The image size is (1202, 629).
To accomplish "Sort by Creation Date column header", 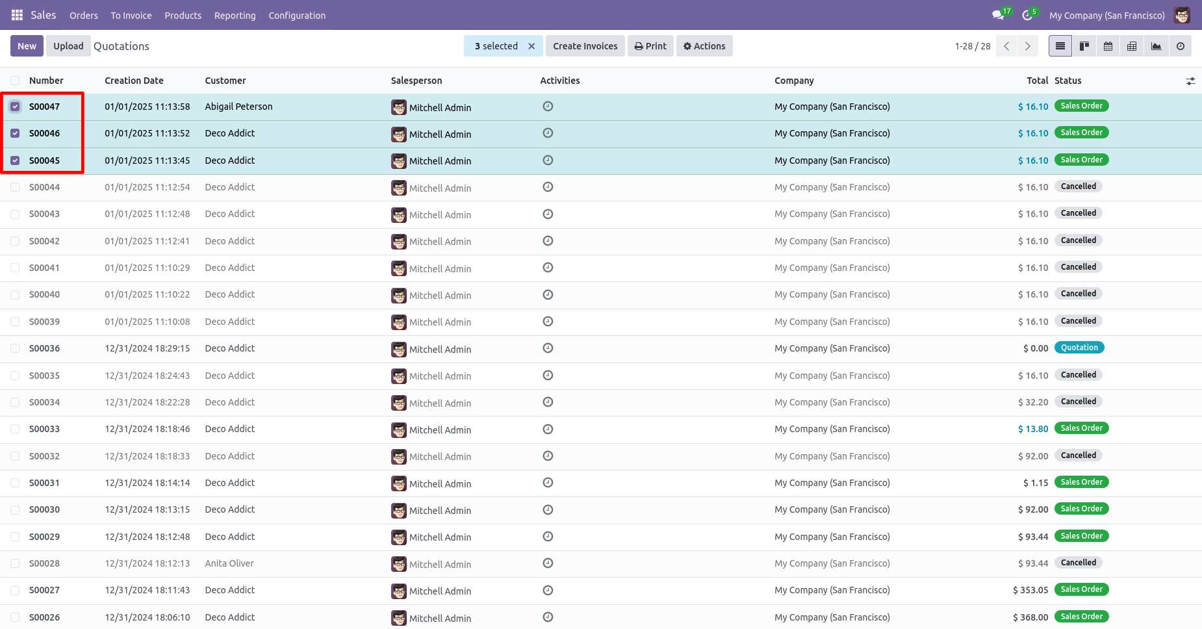I will (134, 81).
